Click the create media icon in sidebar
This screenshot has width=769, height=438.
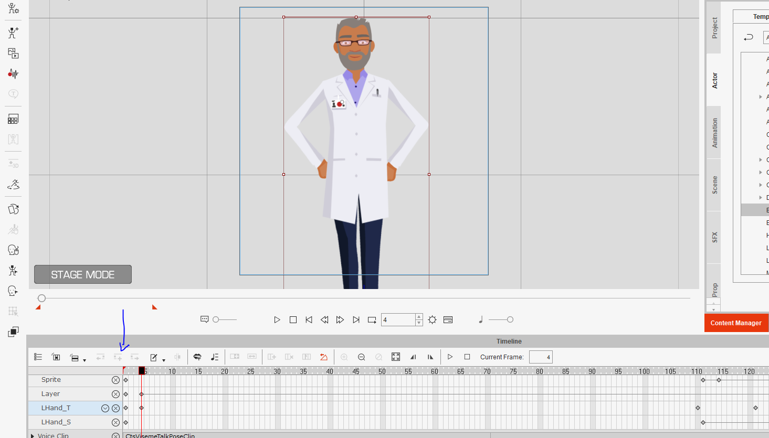click(13, 53)
